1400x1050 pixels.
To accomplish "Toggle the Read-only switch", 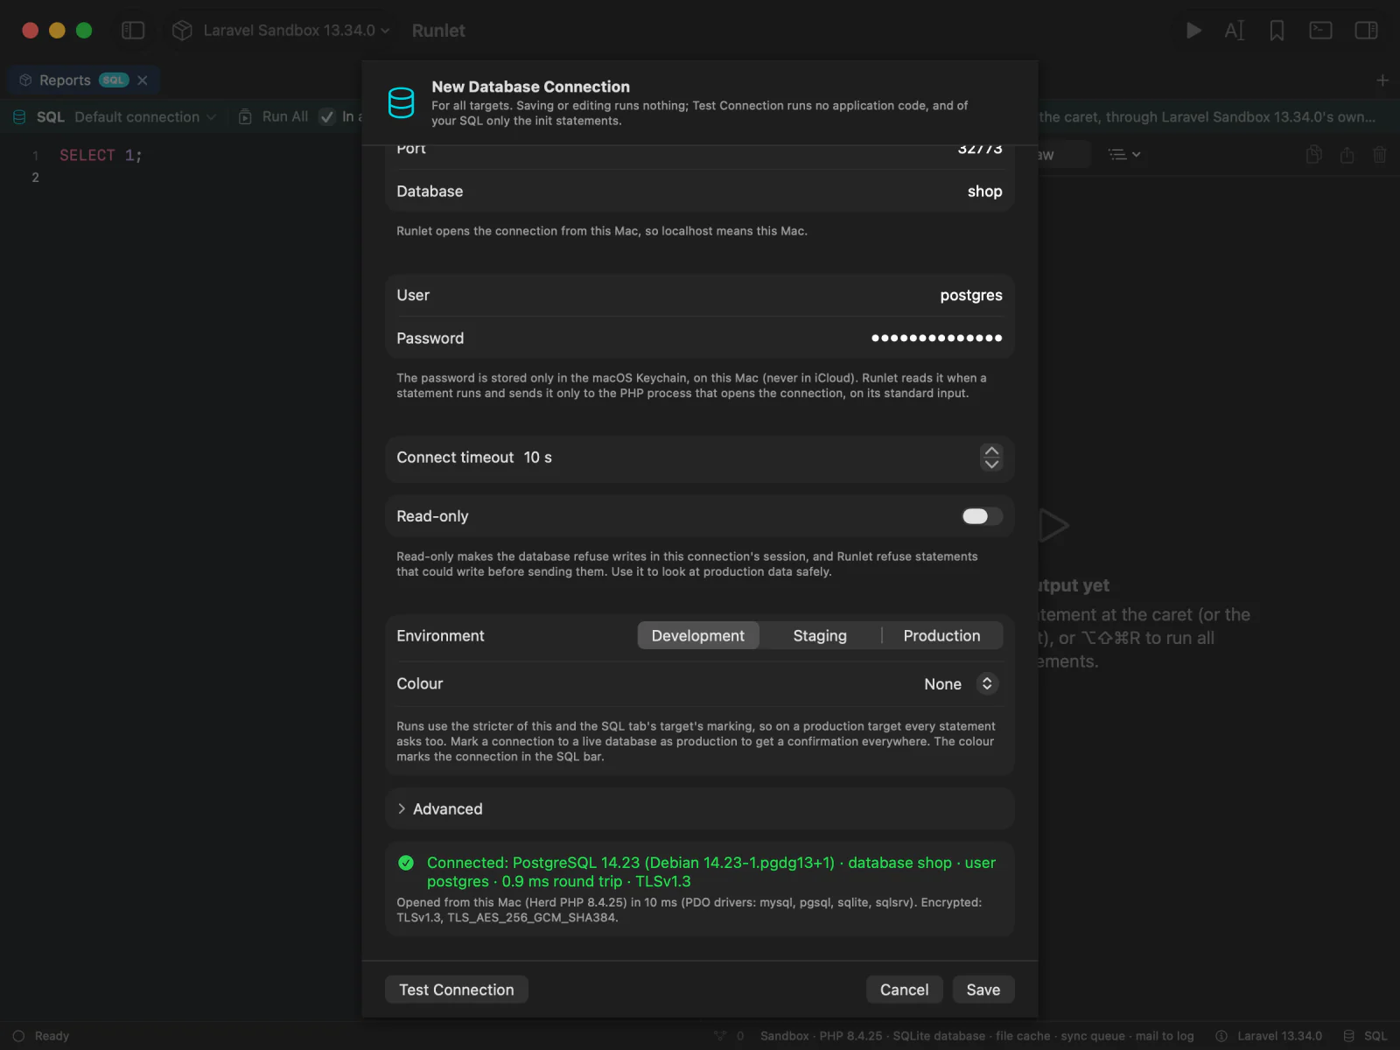I will [982, 516].
